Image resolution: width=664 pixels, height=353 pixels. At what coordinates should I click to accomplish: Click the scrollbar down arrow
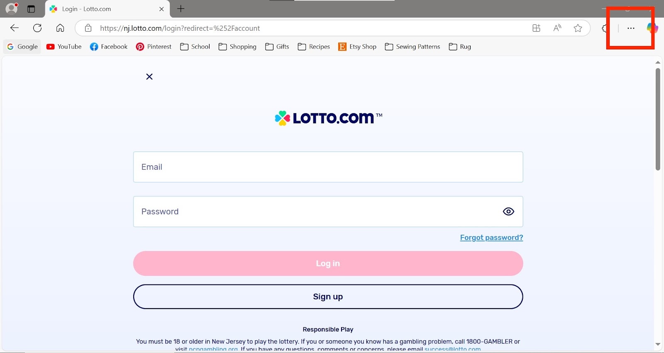658,344
